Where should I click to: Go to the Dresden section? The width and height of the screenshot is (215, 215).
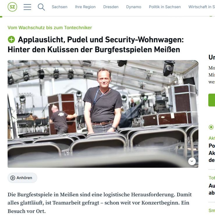point(111,7)
